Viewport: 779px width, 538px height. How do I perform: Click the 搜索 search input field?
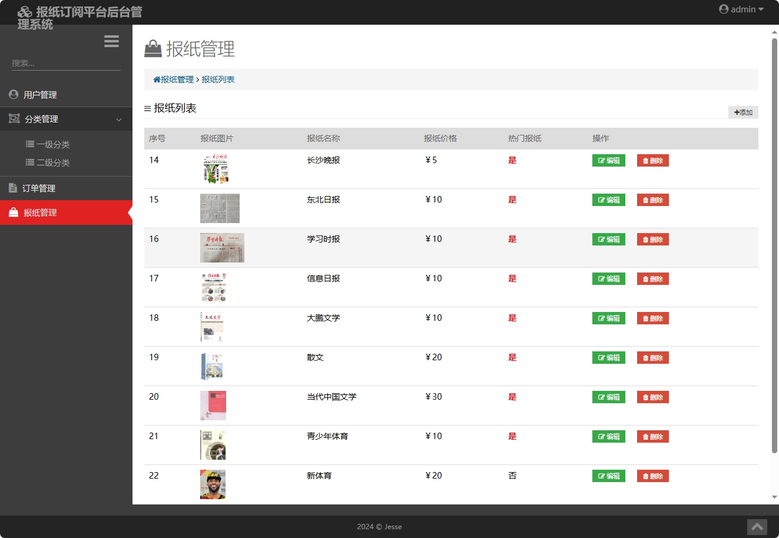65,62
